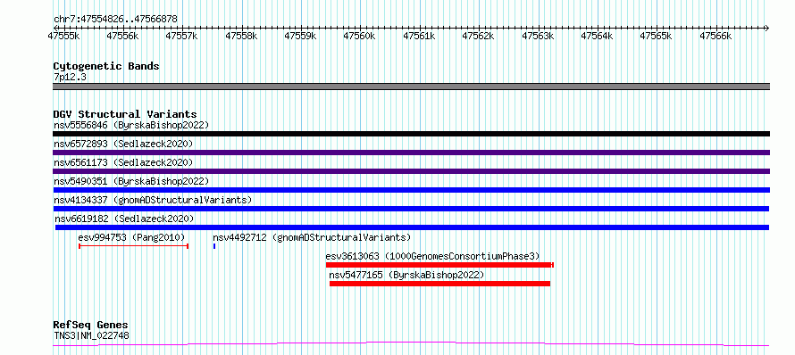Click the nsv5490351 blue variant bar
The width and height of the screenshot is (795, 355).
pyautogui.click(x=411, y=190)
